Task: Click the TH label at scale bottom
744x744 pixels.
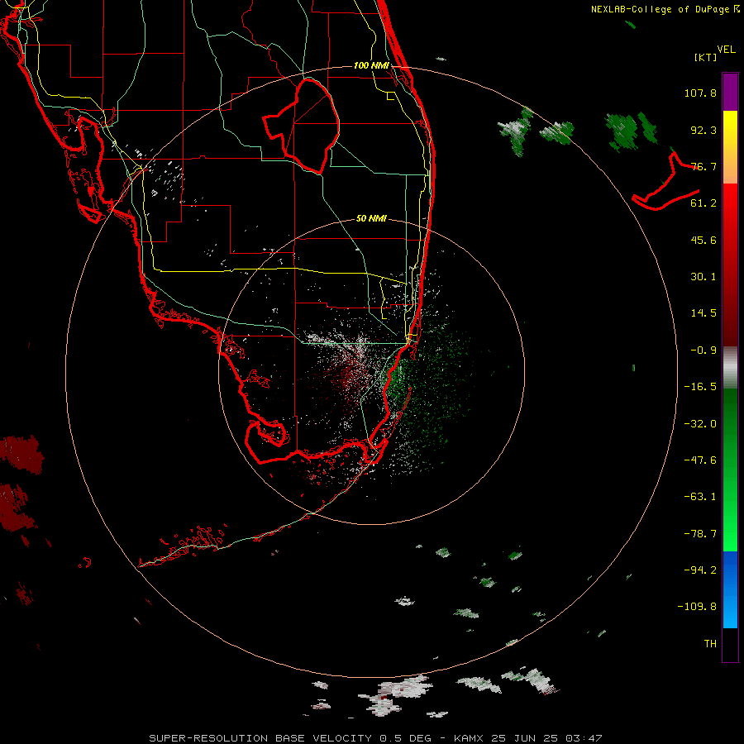Action: pos(710,644)
